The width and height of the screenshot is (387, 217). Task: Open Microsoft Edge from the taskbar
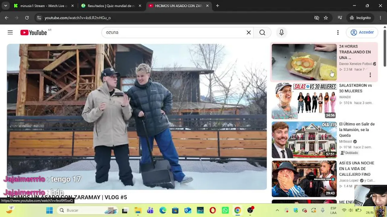pos(163,210)
